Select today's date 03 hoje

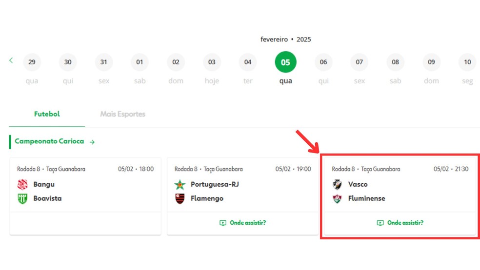click(212, 62)
